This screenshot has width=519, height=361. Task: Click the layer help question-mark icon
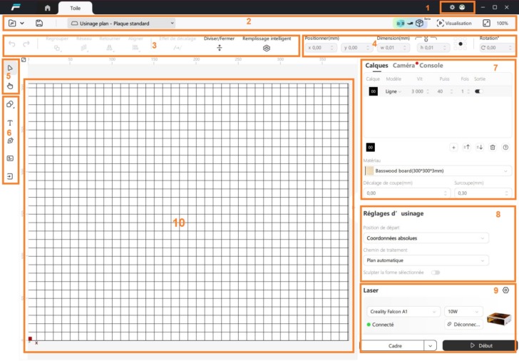(x=505, y=148)
